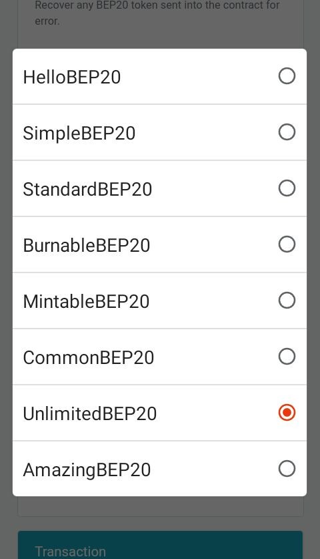The image size is (320, 559).
Task: Select the BurnableBEP20 radio button
Action: pyautogui.click(x=287, y=244)
